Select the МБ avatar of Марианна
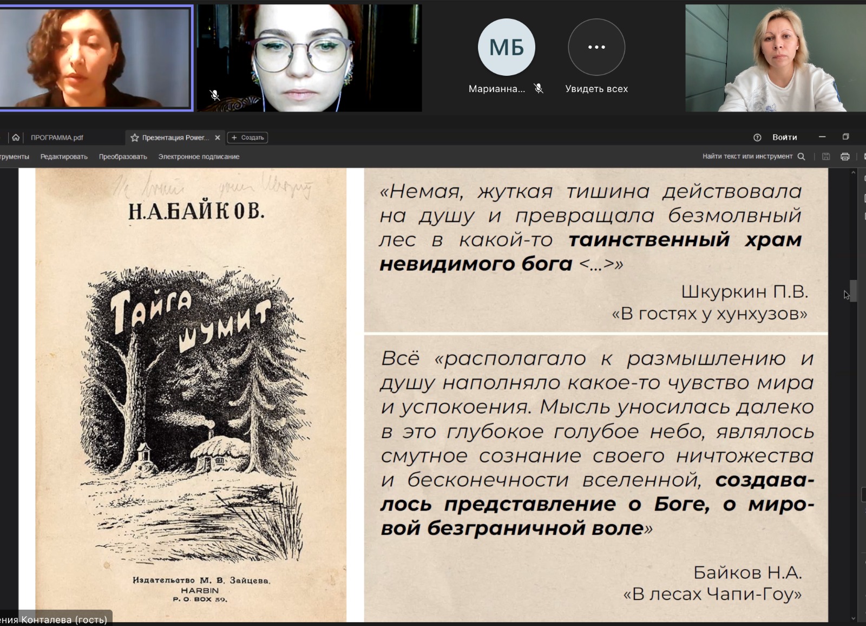The height and width of the screenshot is (626, 866). click(x=507, y=47)
